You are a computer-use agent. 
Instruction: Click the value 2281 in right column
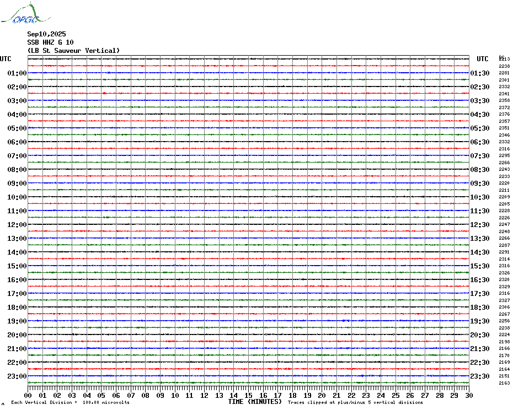[x=504, y=73]
